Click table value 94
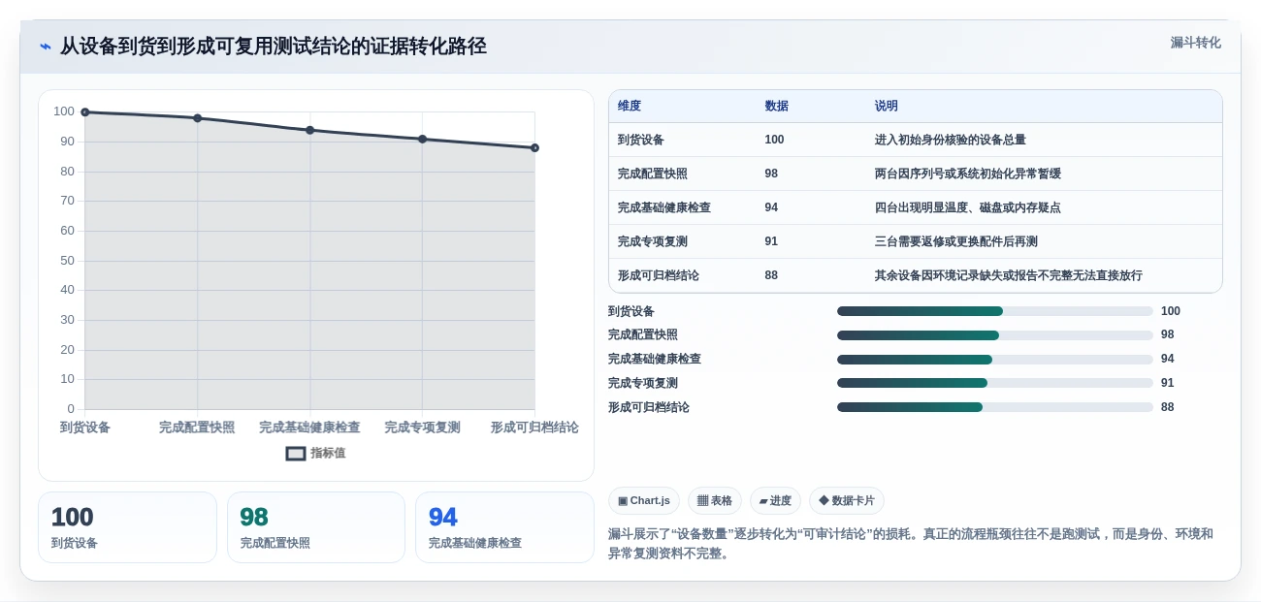Image resolution: width=1261 pixels, height=602 pixels. click(771, 207)
